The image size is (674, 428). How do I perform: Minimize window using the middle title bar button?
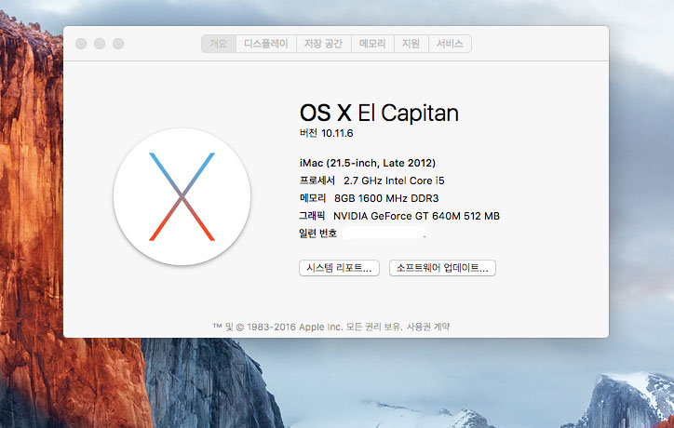(100, 44)
